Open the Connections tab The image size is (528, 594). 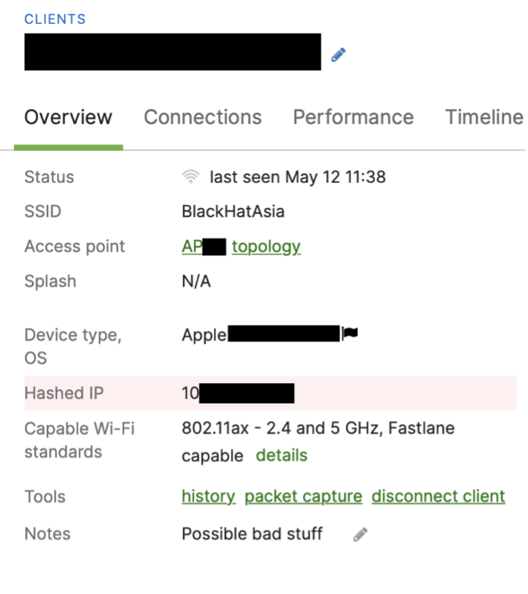pos(202,117)
